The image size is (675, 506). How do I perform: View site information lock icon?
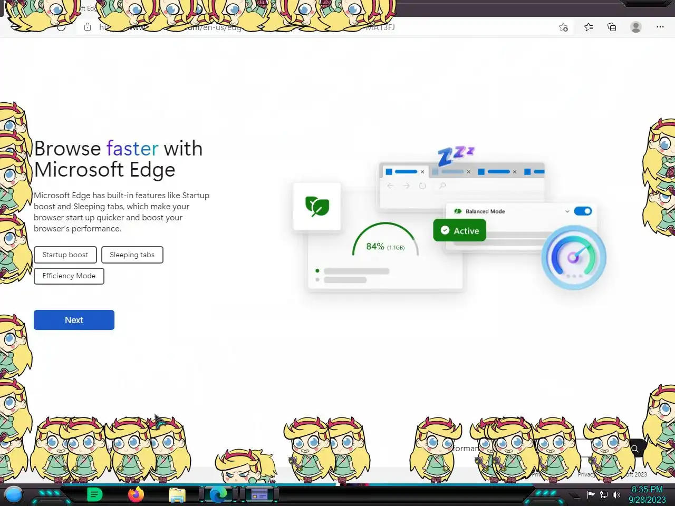pos(88,27)
